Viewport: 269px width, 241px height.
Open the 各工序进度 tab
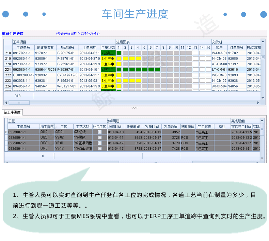point(12,112)
